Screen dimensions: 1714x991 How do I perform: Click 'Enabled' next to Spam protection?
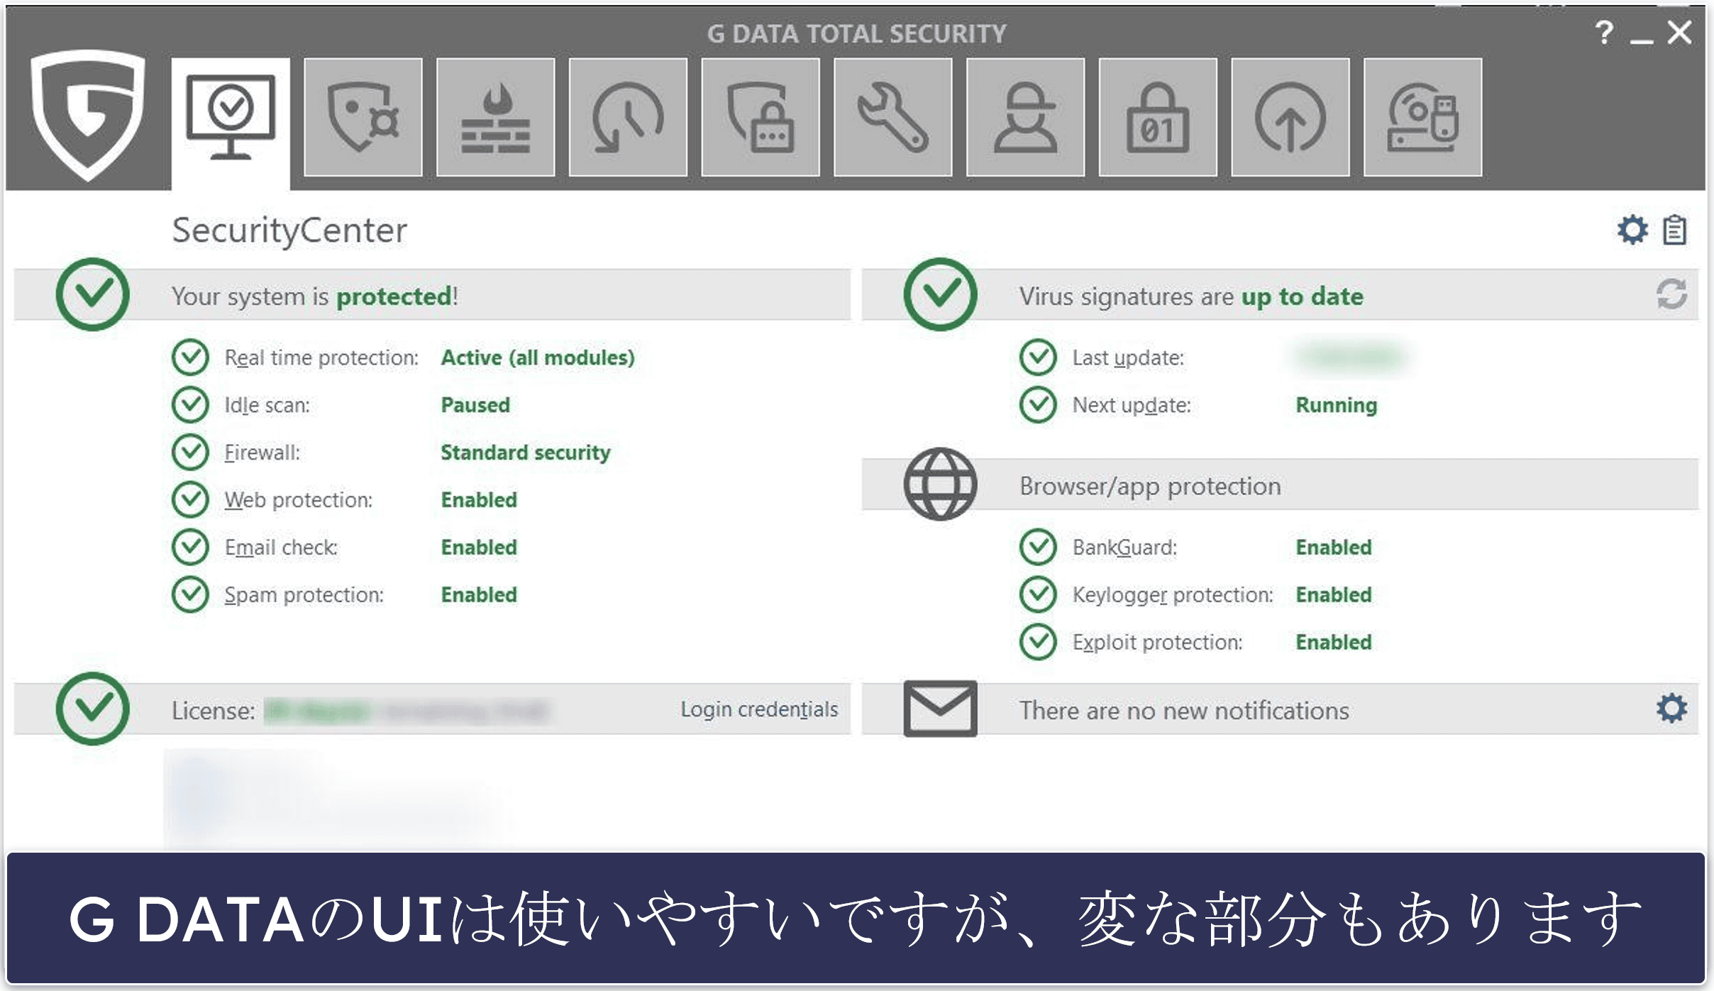479,595
